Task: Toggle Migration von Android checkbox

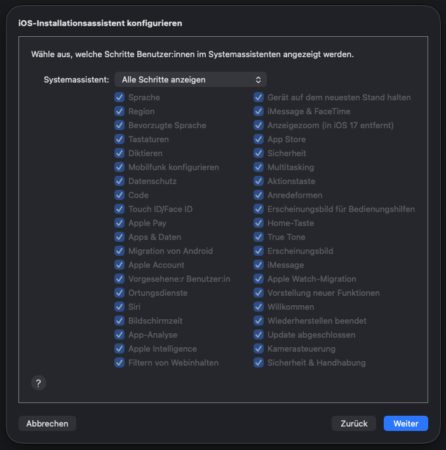Action: [119, 251]
